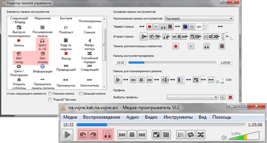Open extended settings equalizer button in player
Viewport: 267px width, 143px height.
(166, 135)
